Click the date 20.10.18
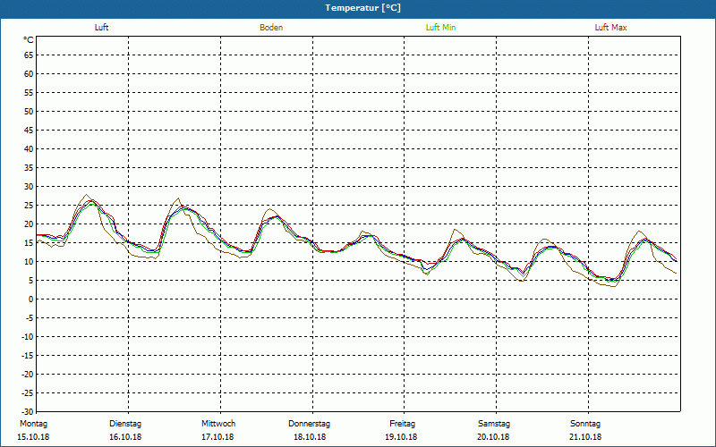The width and height of the screenshot is (716, 447). click(493, 437)
